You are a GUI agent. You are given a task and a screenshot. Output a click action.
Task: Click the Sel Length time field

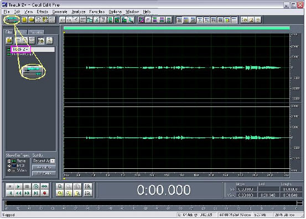point(291,189)
